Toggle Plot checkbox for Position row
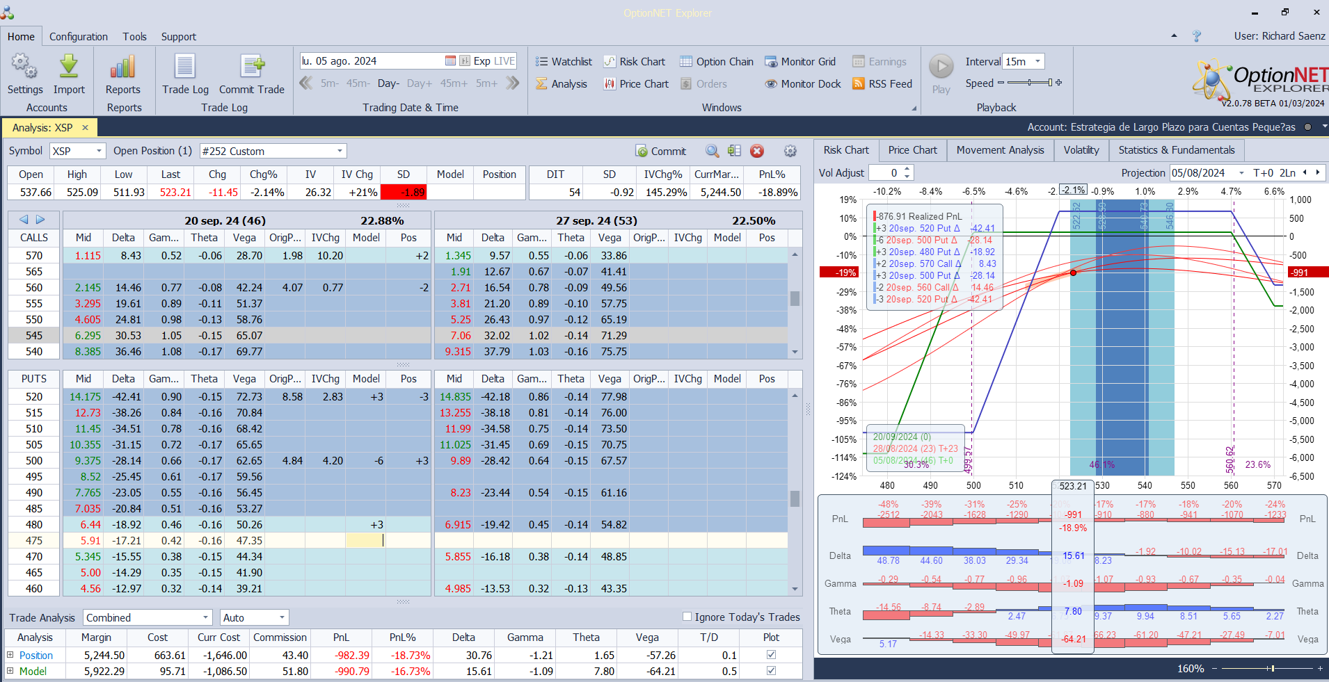The height and width of the screenshot is (682, 1329). tap(771, 655)
